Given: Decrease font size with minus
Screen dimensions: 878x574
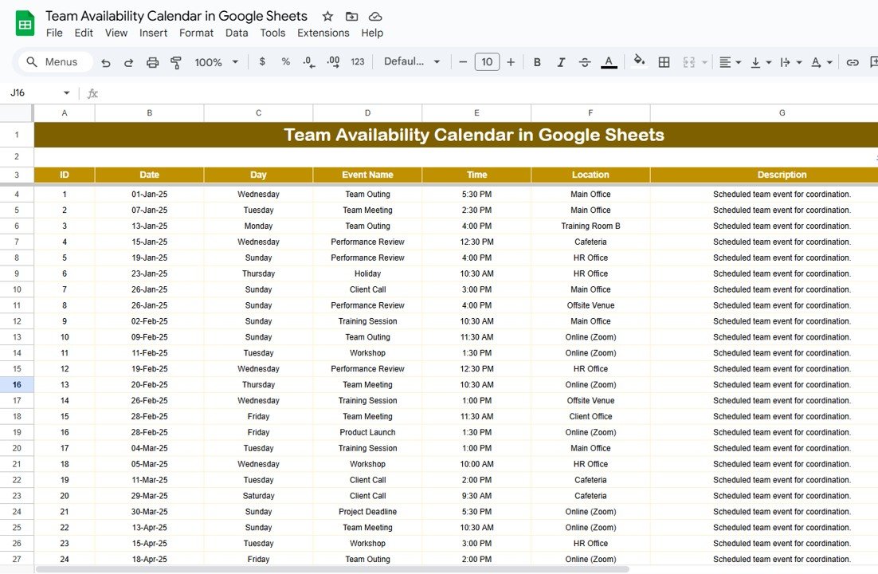Looking at the screenshot, I should [463, 61].
